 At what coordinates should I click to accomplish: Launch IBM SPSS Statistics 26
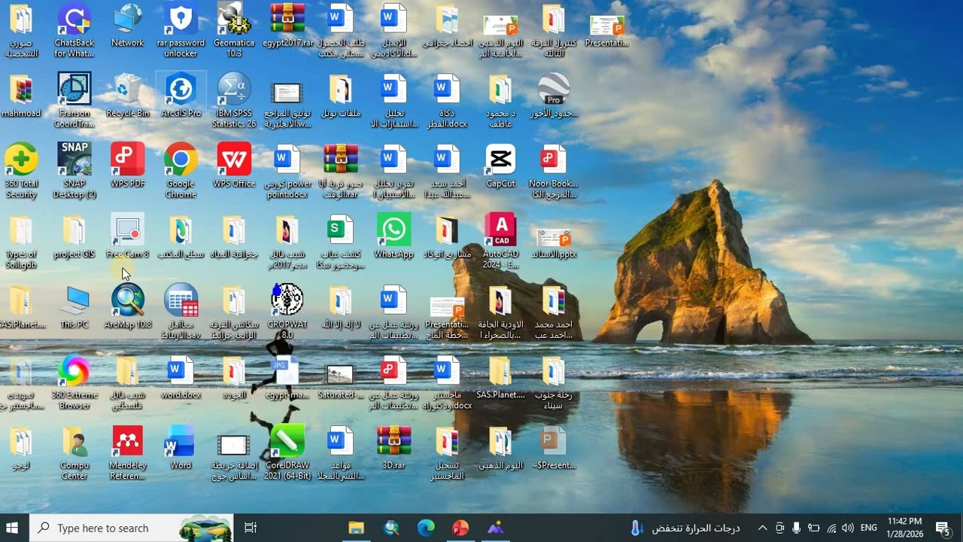234,100
